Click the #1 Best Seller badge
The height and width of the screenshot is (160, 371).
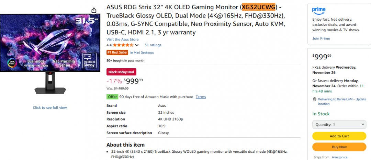pyautogui.click(x=117, y=53)
